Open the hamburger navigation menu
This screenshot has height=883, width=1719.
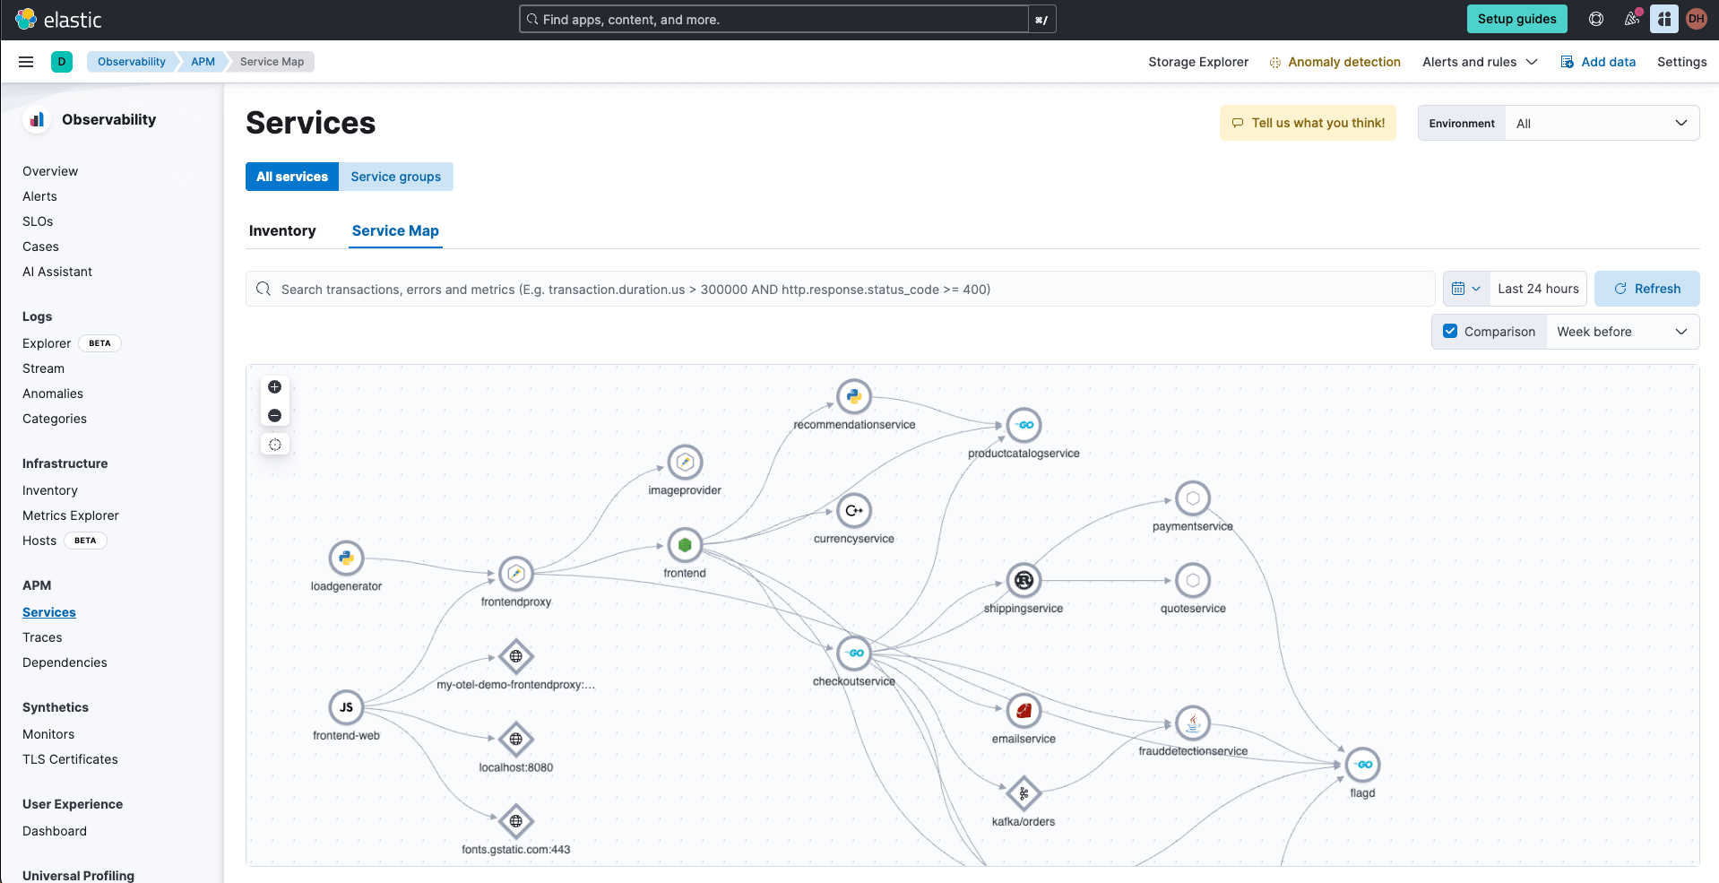[26, 62]
